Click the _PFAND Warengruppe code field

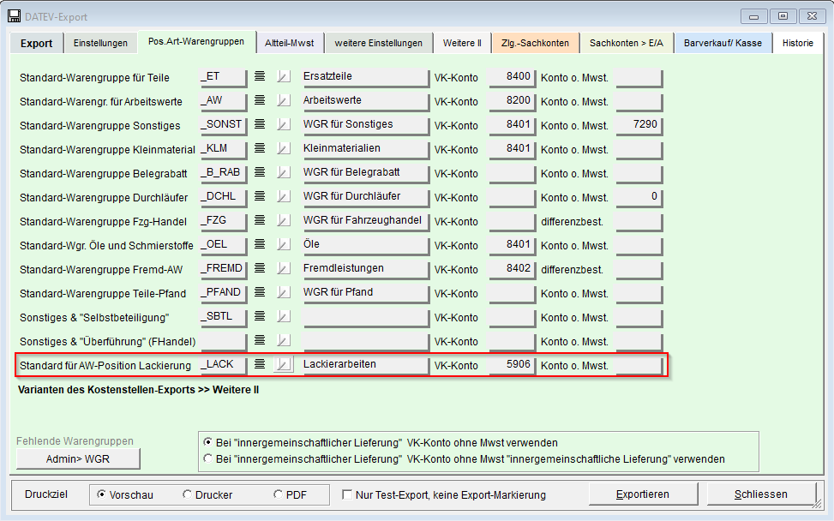point(224,293)
